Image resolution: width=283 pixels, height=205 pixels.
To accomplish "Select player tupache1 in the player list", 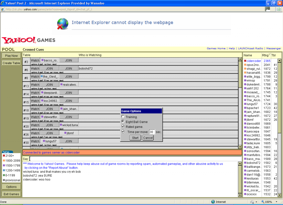I will 253,108.
